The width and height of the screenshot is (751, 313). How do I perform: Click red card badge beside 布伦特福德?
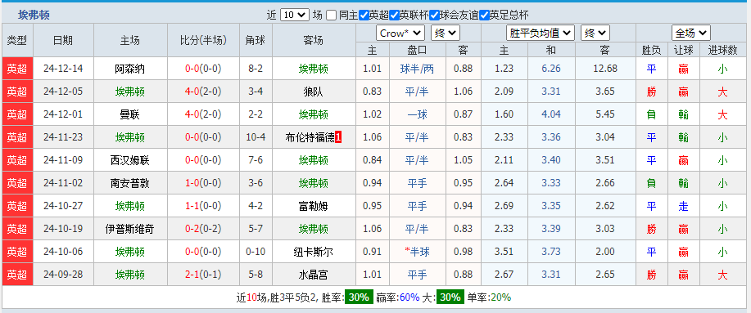tap(338, 137)
